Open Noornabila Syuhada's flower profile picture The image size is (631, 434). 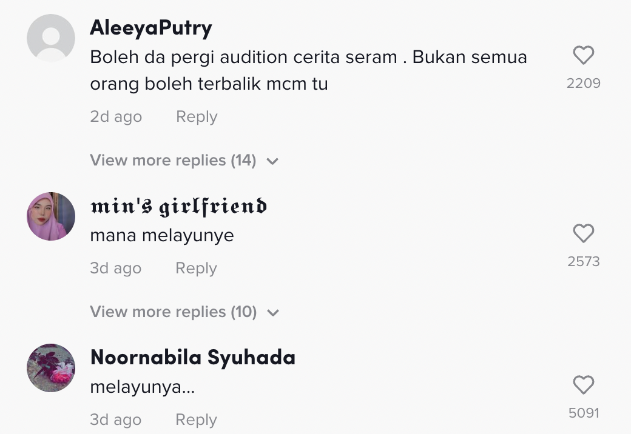pyautogui.click(x=51, y=368)
